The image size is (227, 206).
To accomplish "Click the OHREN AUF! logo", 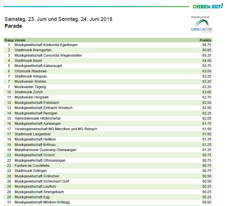I will 208,6.
